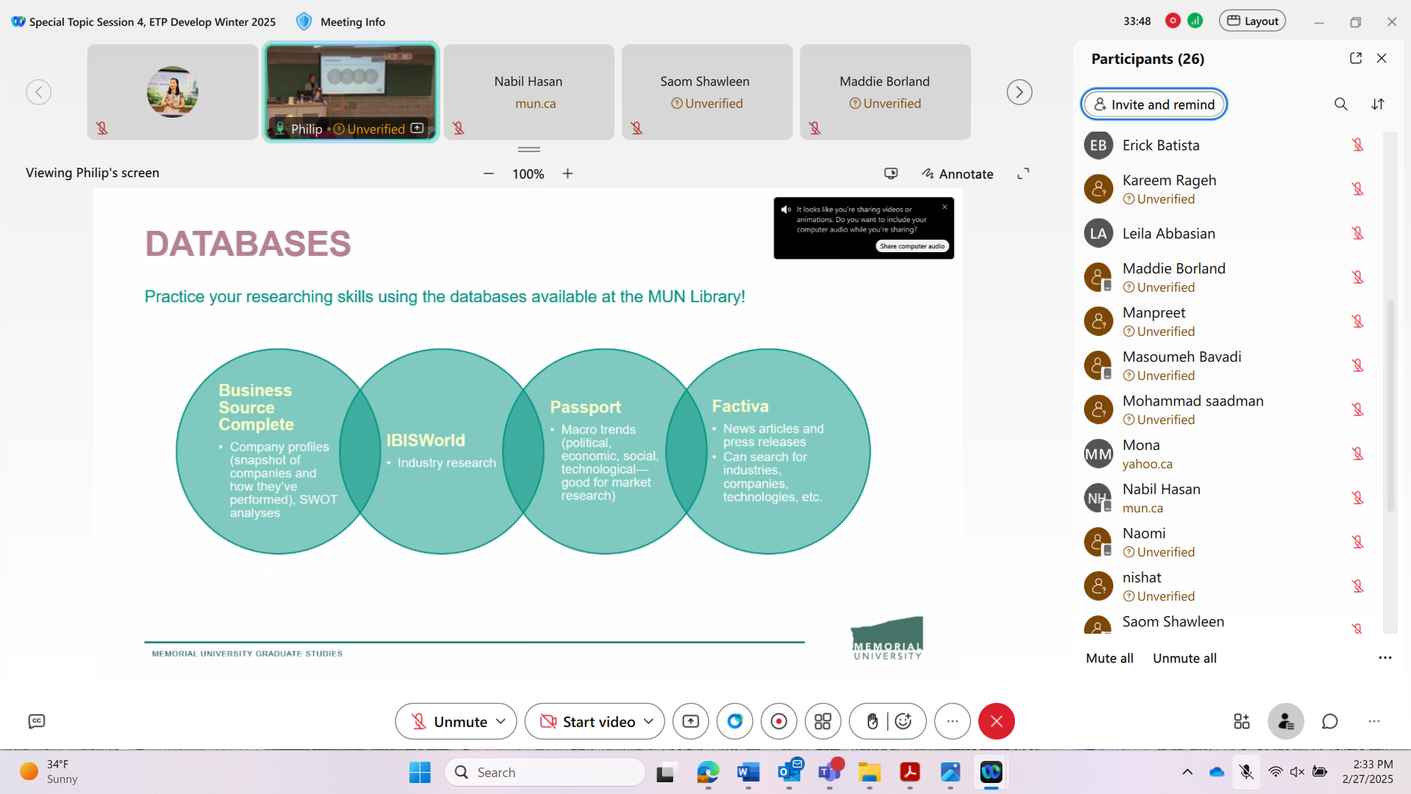The image size is (1411, 794).
Task: Show previous participant thumbnails
Action: pyautogui.click(x=38, y=92)
